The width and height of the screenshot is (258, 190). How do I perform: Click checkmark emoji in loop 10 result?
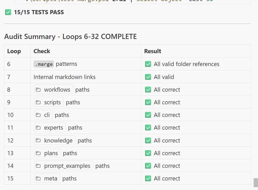tap(148, 115)
